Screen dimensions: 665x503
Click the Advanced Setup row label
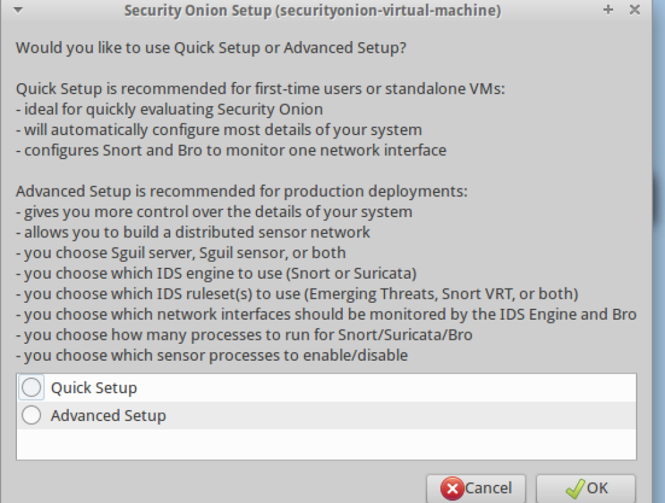pyautogui.click(x=108, y=415)
